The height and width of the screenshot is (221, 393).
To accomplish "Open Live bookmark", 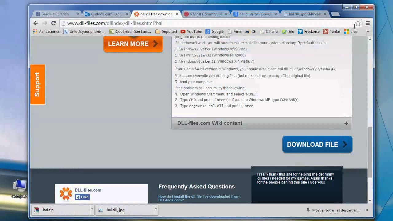I will pyautogui.click(x=351, y=32).
